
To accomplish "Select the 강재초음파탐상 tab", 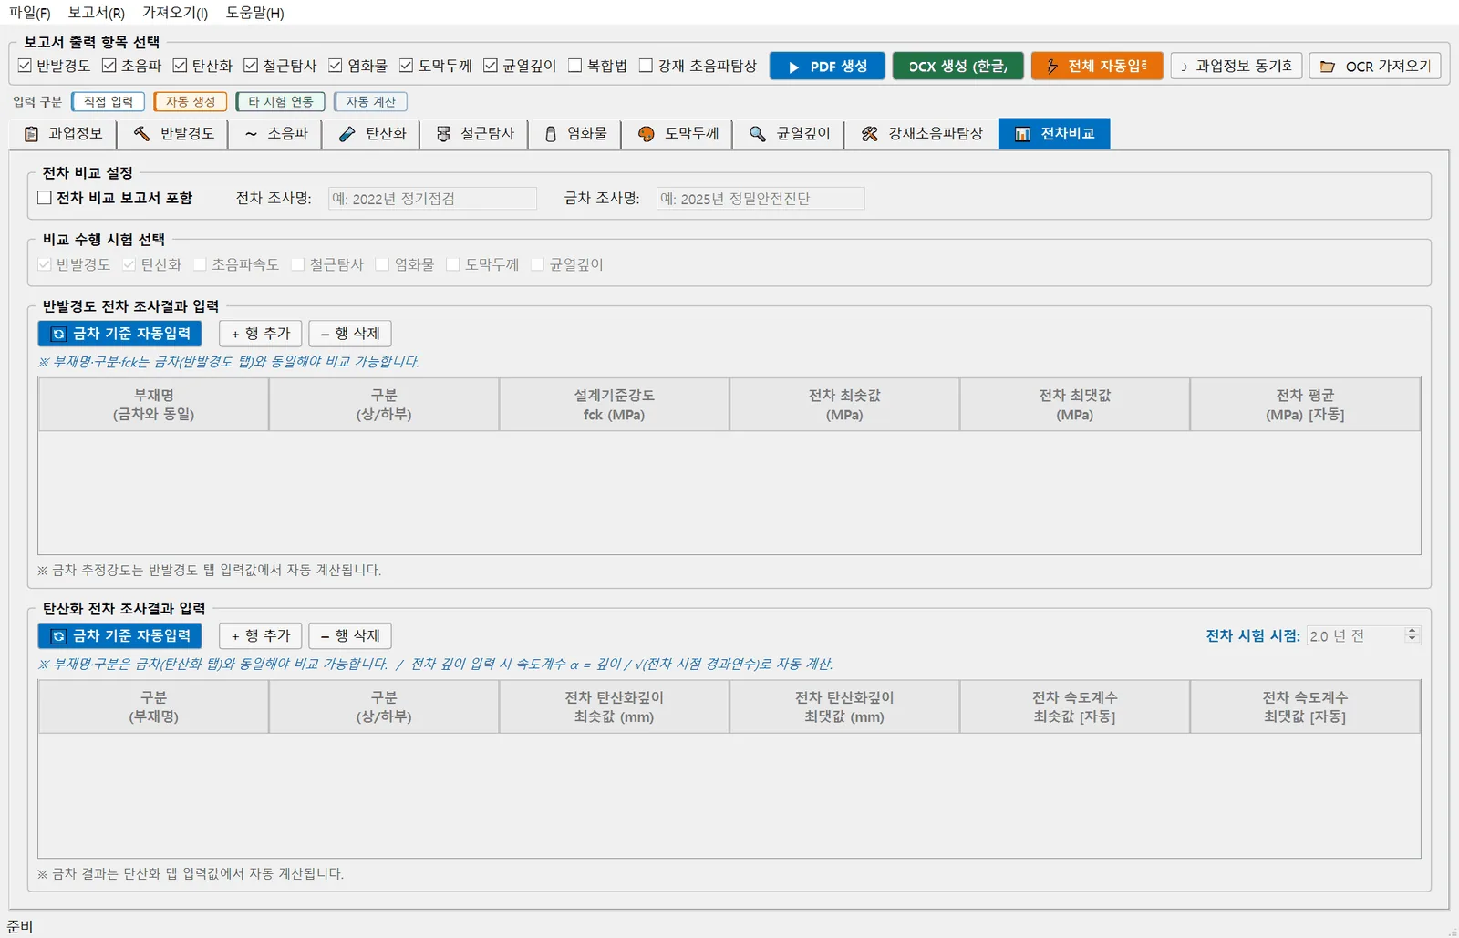I will [x=921, y=134].
